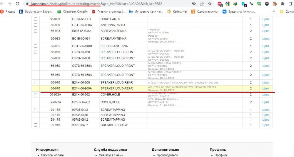Open the Adblock Plus extension icon
The width and height of the screenshot is (294, 157).
point(220,4)
